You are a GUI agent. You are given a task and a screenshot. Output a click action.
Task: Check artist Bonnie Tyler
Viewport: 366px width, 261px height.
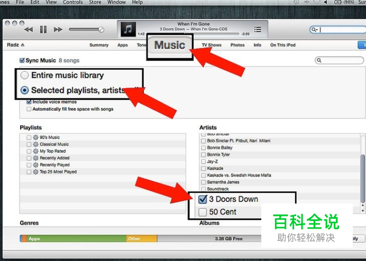pos(203,154)
